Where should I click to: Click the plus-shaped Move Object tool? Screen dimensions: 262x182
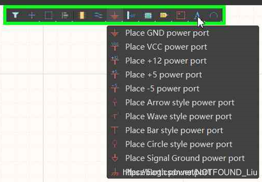point(32,15)
